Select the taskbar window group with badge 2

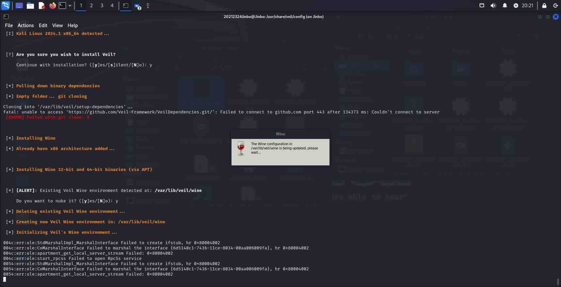point(137,6)
